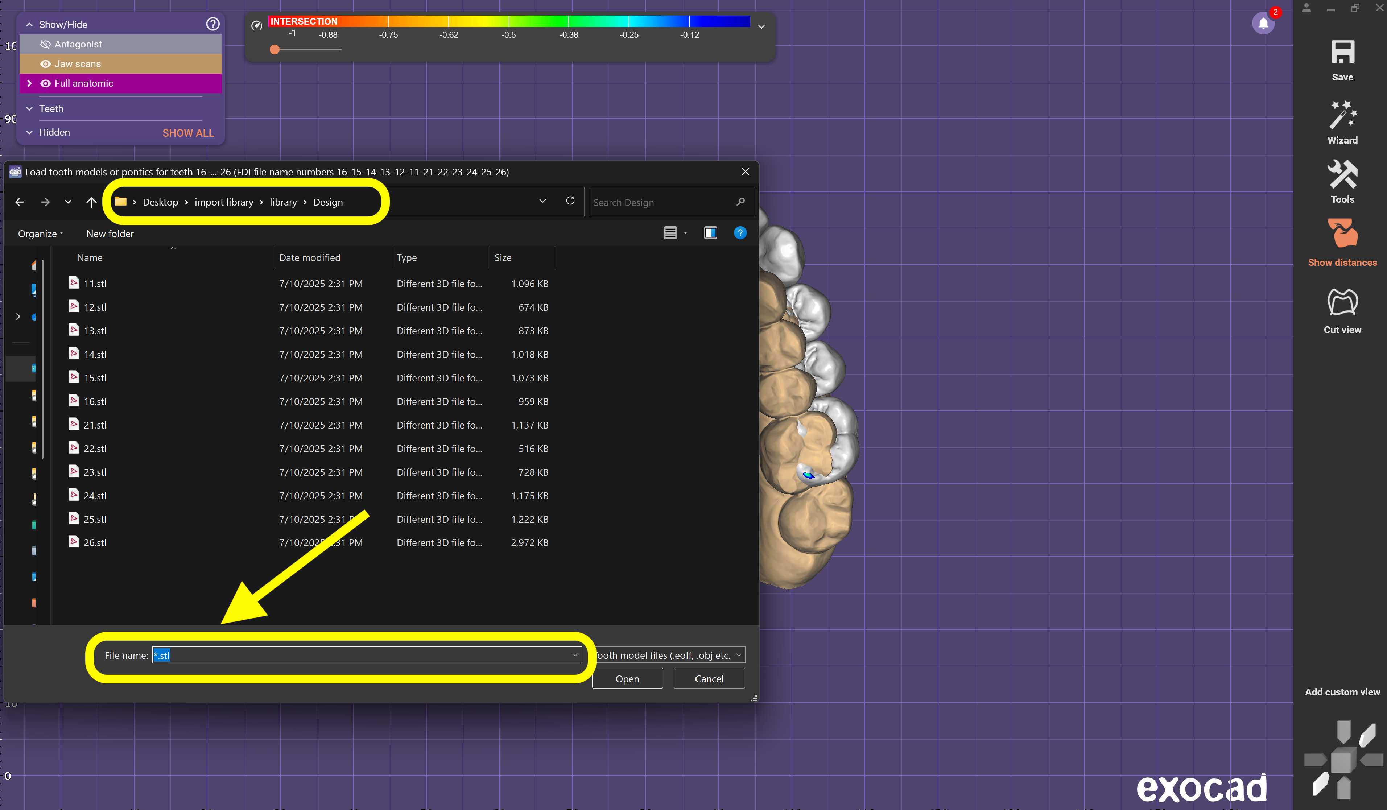Collapse the intersection color scale panel
The height and width of the screenshot is (810, 1387).
pos(761,26)
